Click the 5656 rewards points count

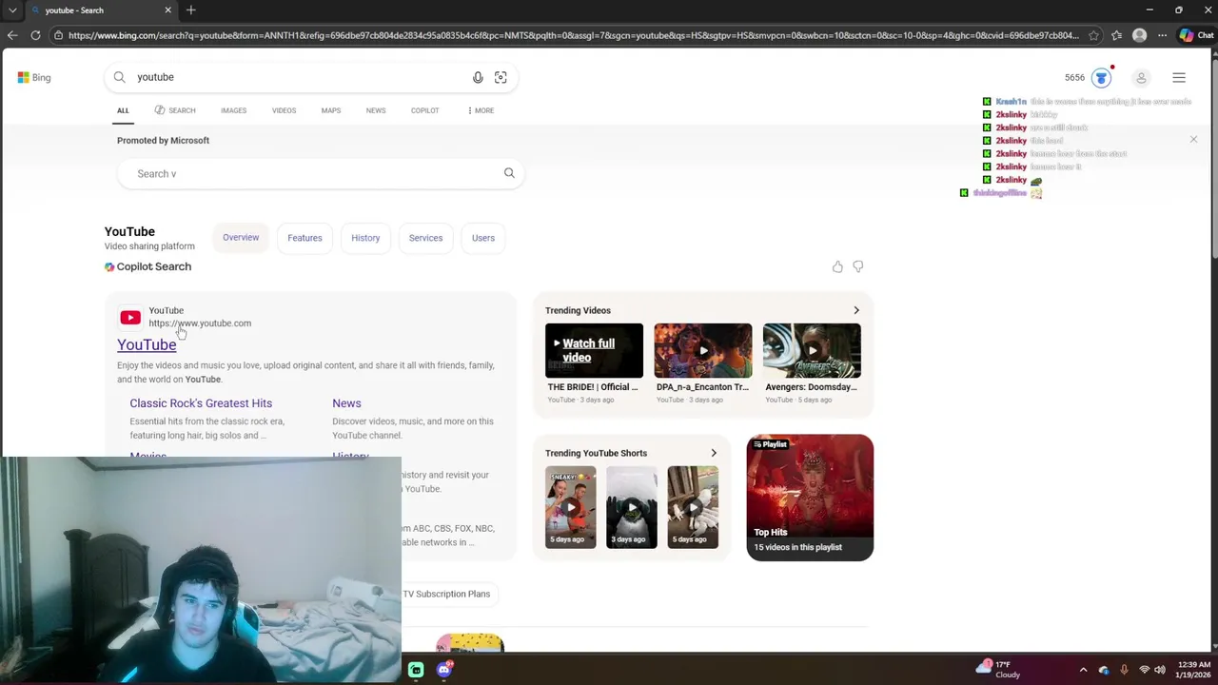pos(1074,77)
